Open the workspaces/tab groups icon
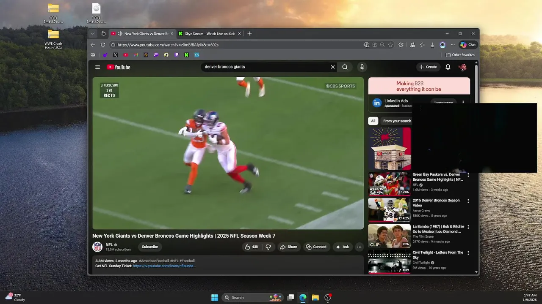Image resolution: width=542 pixels, height=304 pixels. (x=103, y=34)
